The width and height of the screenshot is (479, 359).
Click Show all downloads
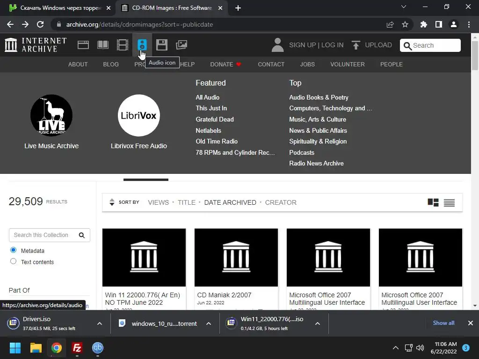pyautogui.click(x=443, y=323)
